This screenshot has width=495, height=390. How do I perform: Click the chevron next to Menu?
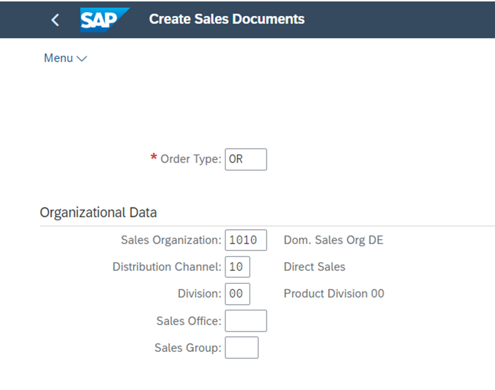pos(82,59)
